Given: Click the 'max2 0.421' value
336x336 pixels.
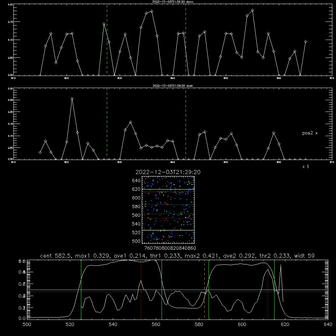Looking at the screenshot, I should (x=201, y=256).
